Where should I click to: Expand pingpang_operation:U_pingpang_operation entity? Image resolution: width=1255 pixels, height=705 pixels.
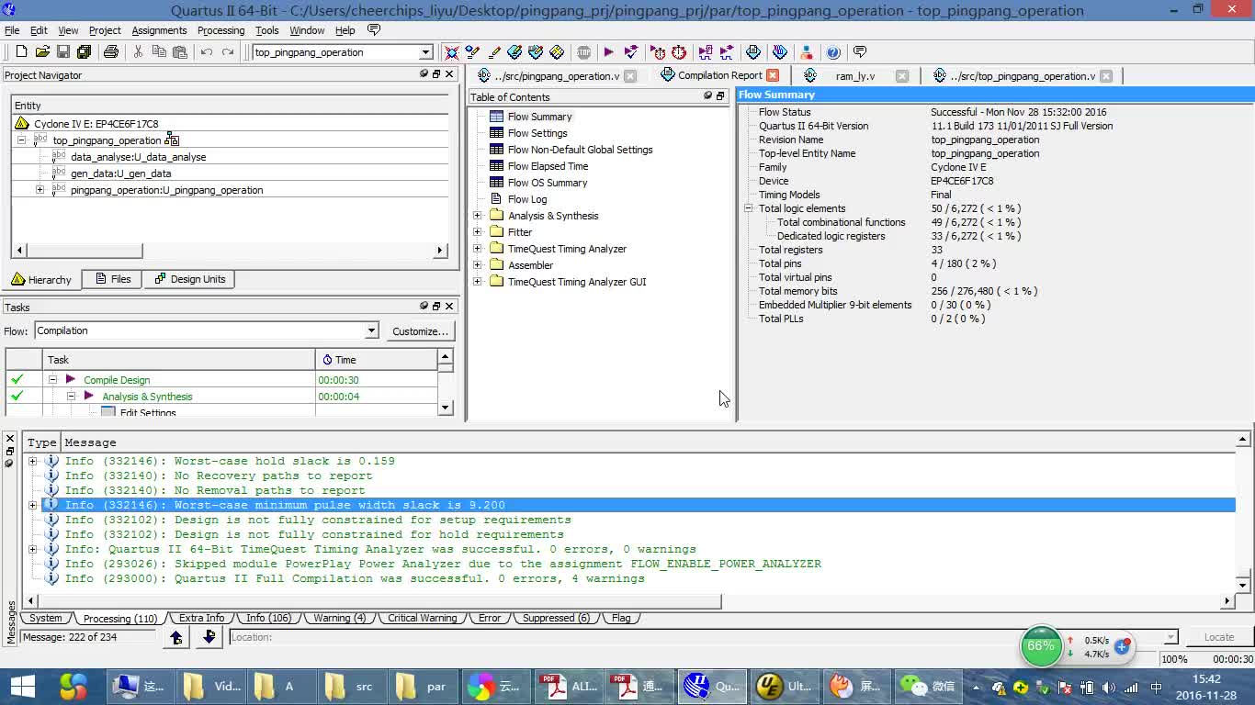(40, 190)
